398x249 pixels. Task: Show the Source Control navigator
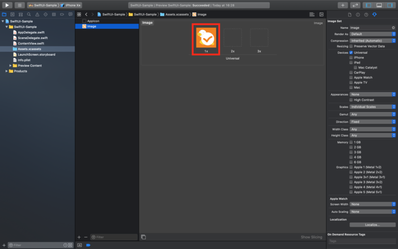12,14
